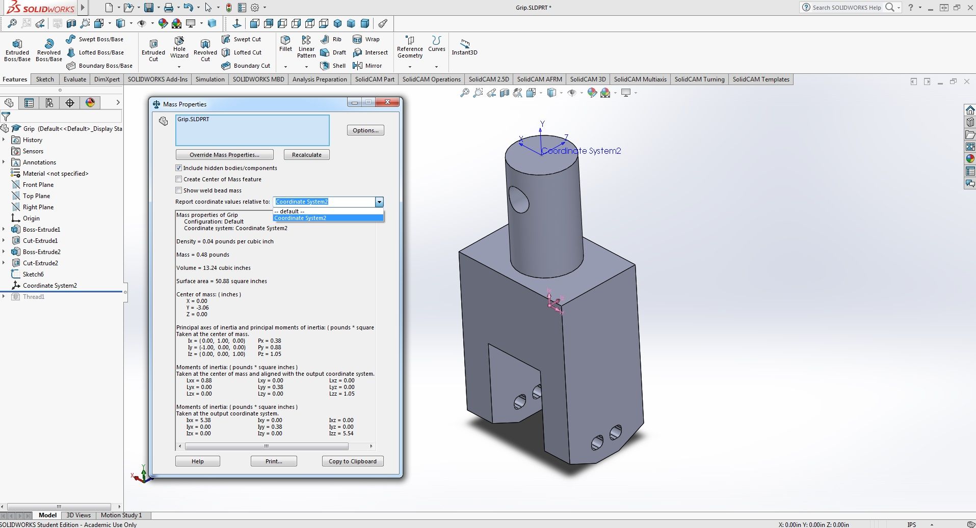
Task: Check Show weld bead mass
Action: (179, 190)
